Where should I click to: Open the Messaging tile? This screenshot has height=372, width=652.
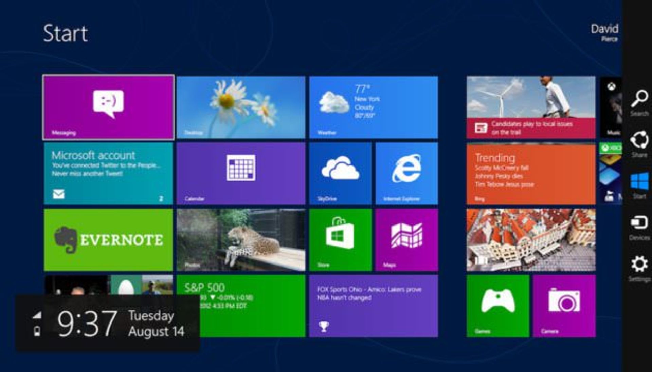click(108, 107)
